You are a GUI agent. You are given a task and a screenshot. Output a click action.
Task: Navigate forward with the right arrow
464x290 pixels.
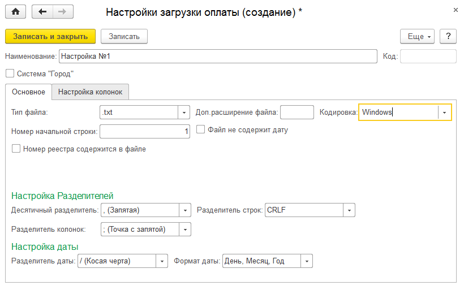tap(63, 12)
